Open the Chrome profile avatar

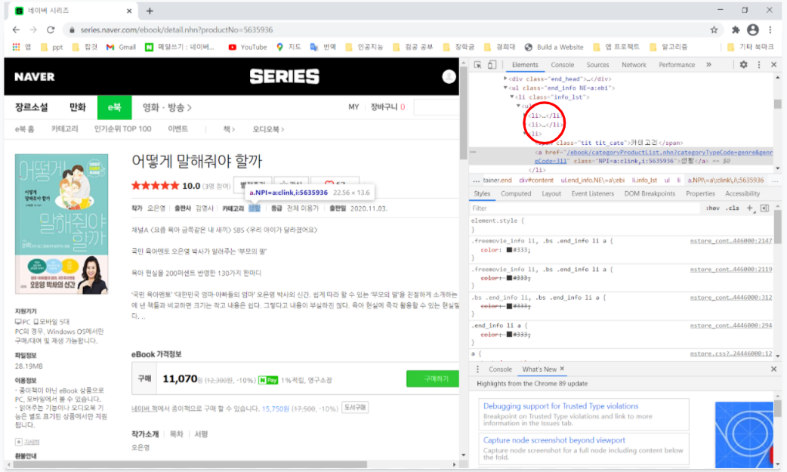753,29
